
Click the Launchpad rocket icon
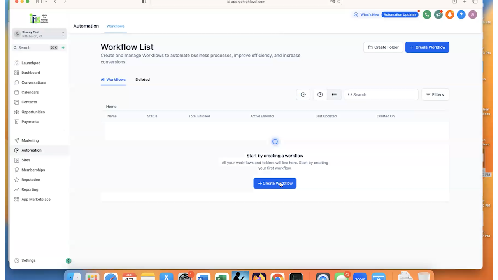[x=17, y=63]
